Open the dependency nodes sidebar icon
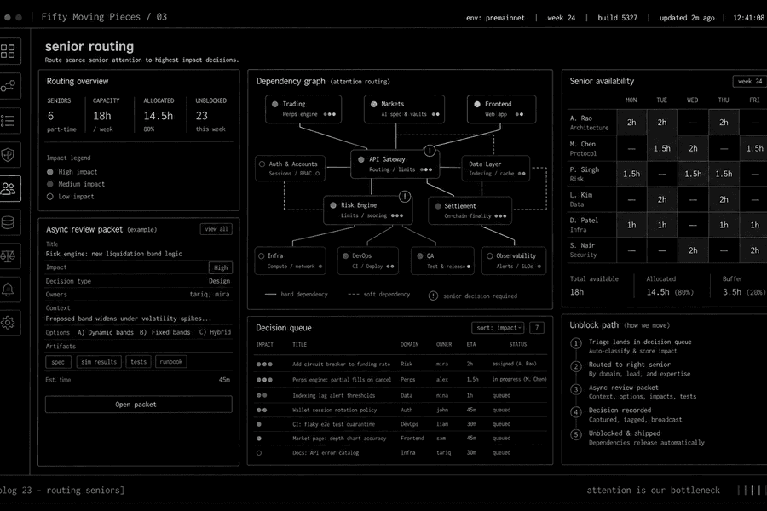The height and width of the screenshot is (511, 767). tap(9, 87)
